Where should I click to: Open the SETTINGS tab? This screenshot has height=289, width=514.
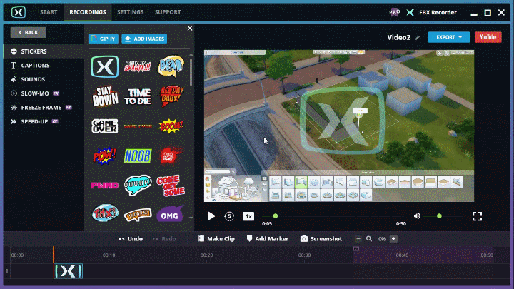point(131,12)
